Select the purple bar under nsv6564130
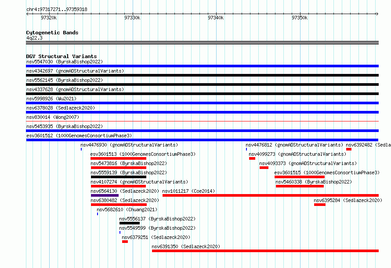391x268 pixels. 105,195
